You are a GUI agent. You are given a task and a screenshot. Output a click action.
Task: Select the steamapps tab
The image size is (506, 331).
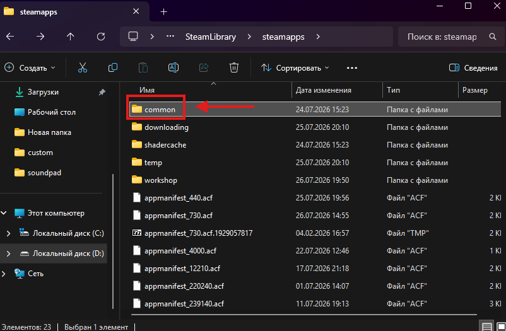click(74, 11)
